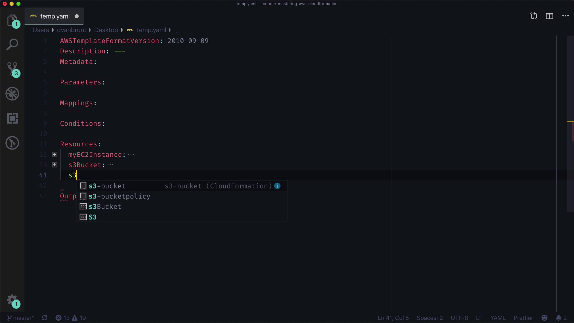This screenshot has height=323, width=574.
Task: Open the More Actions ellipsis menu
Action: click(565, 16)
